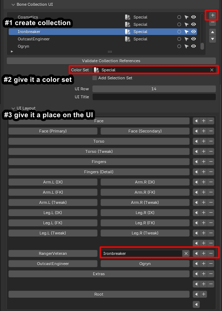
Task: Toggle solo circle on OutcastEngineer row
Action: coord(179,39)
